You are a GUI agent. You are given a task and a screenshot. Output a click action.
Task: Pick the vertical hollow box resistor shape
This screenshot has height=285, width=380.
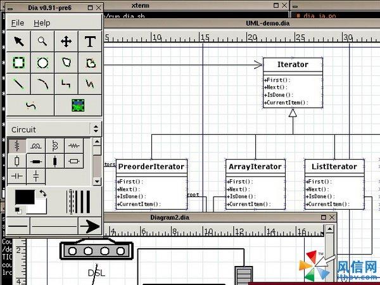pyautogui.click(x=16, y=161)
